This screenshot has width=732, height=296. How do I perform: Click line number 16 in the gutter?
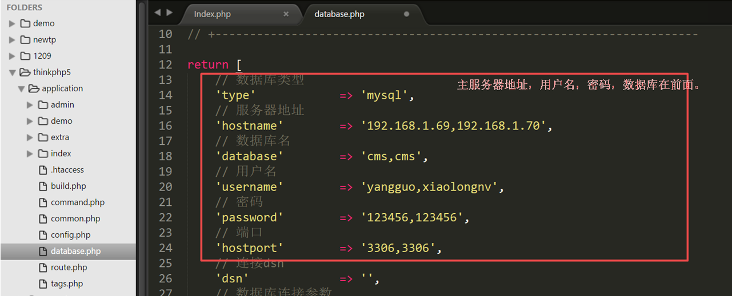(165, 125)
